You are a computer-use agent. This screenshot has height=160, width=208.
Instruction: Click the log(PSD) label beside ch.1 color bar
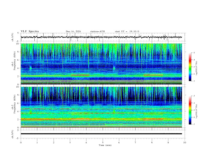tap(196, 68)
